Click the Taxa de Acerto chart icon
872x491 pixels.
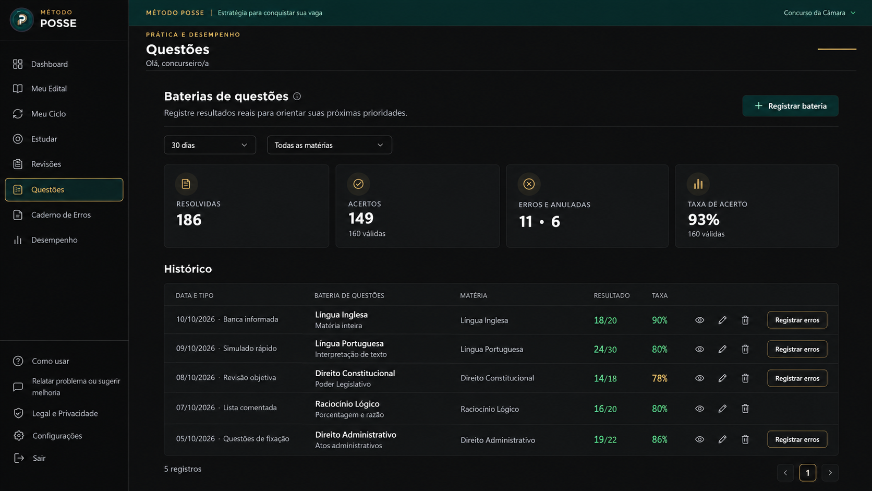pos(698,184)
